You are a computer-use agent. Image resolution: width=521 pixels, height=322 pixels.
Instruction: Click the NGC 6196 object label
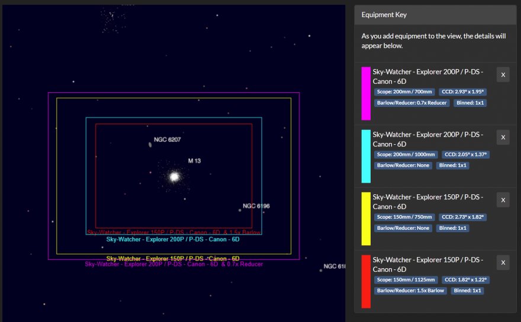(256, 206)
